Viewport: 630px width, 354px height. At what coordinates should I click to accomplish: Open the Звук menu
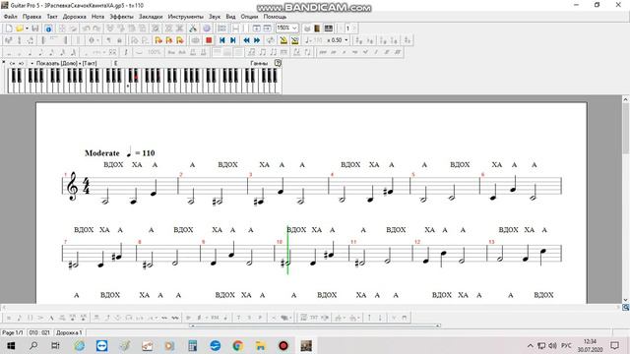click(215, 17)
